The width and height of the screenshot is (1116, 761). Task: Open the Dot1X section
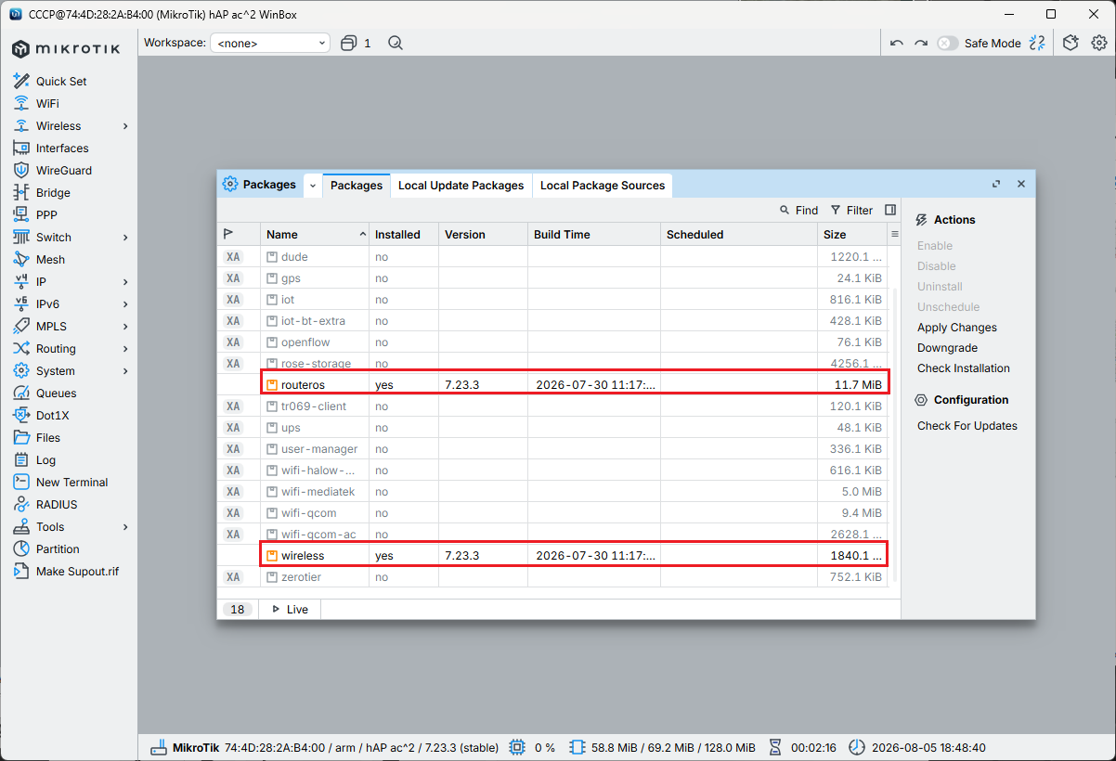pos(52,415)
